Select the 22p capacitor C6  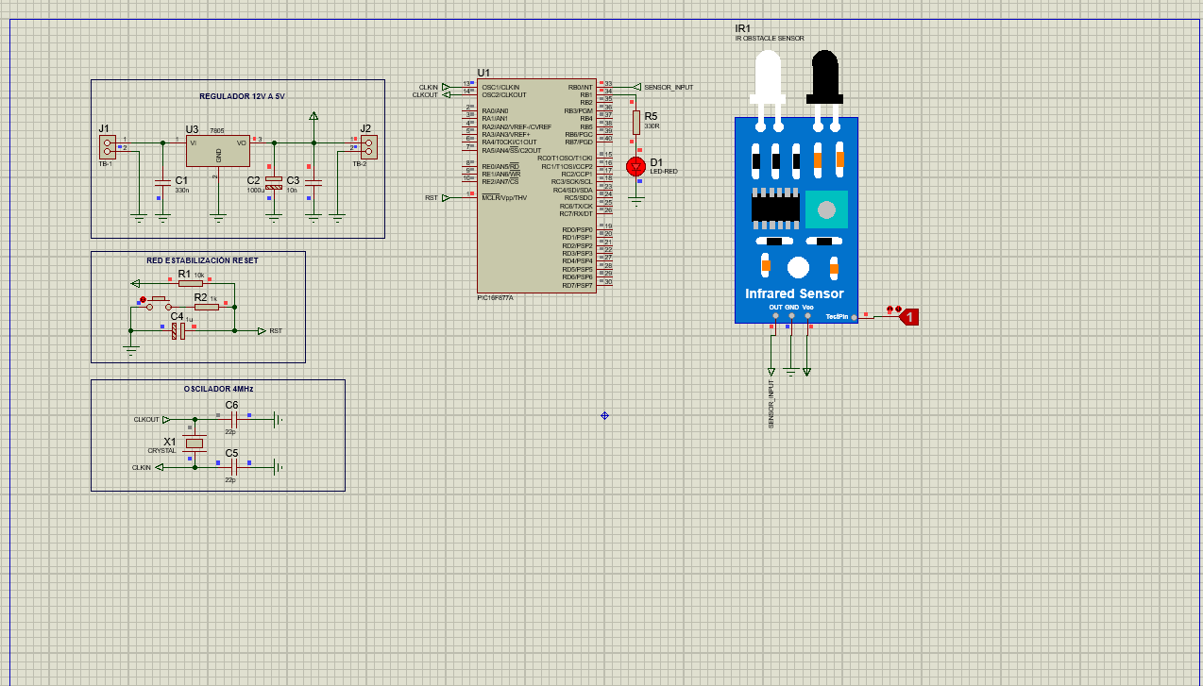234,418
